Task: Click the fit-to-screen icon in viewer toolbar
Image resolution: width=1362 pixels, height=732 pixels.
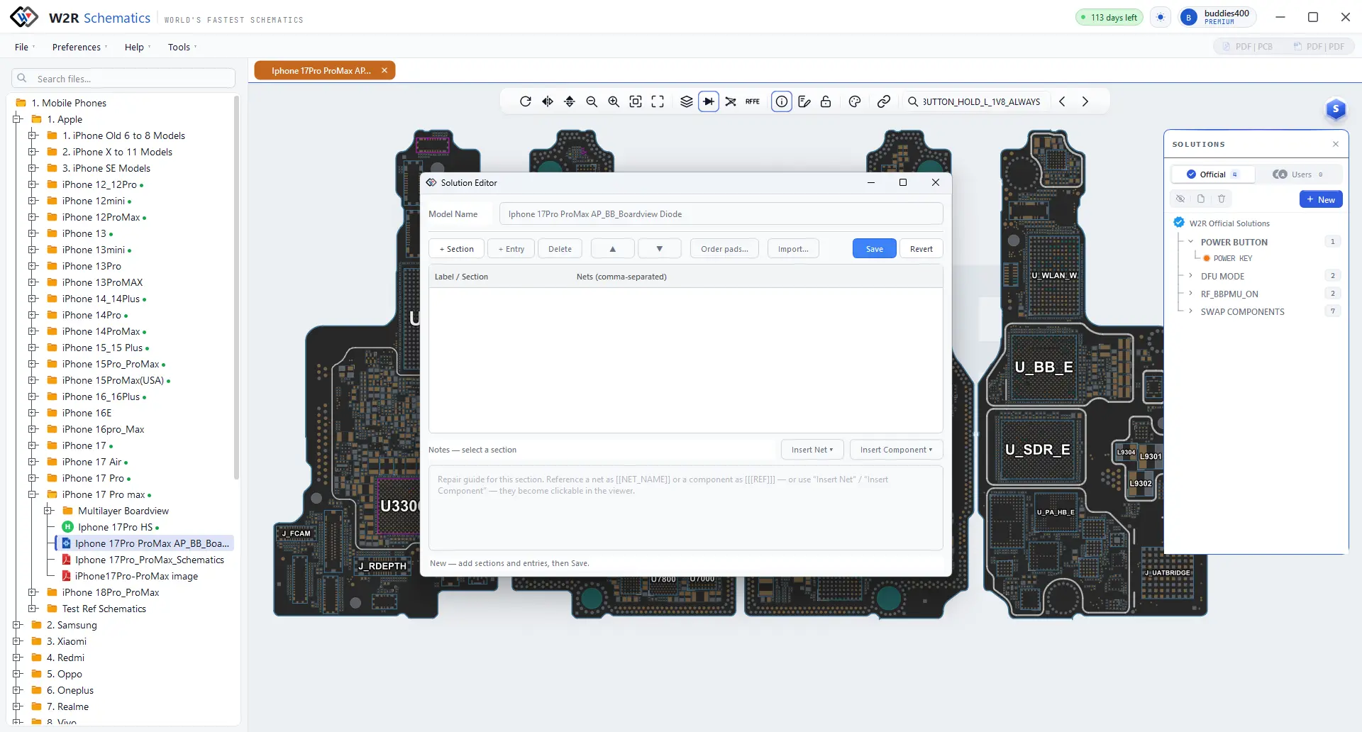Action: [x=636, y=101]
